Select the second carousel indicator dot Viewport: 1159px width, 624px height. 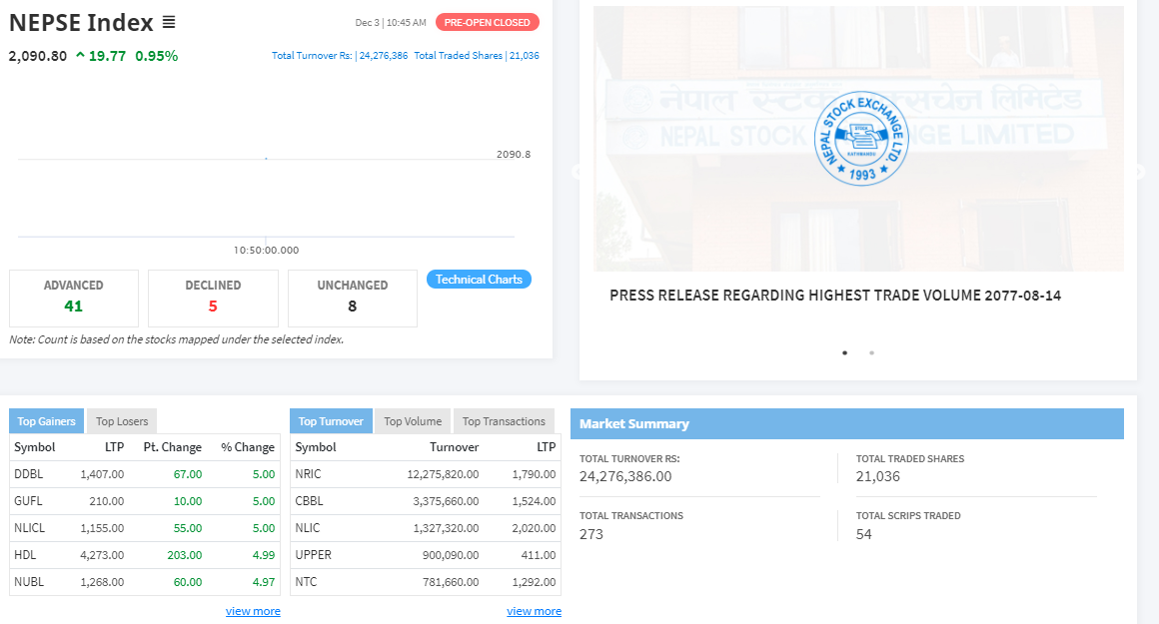tap(871, 353)
